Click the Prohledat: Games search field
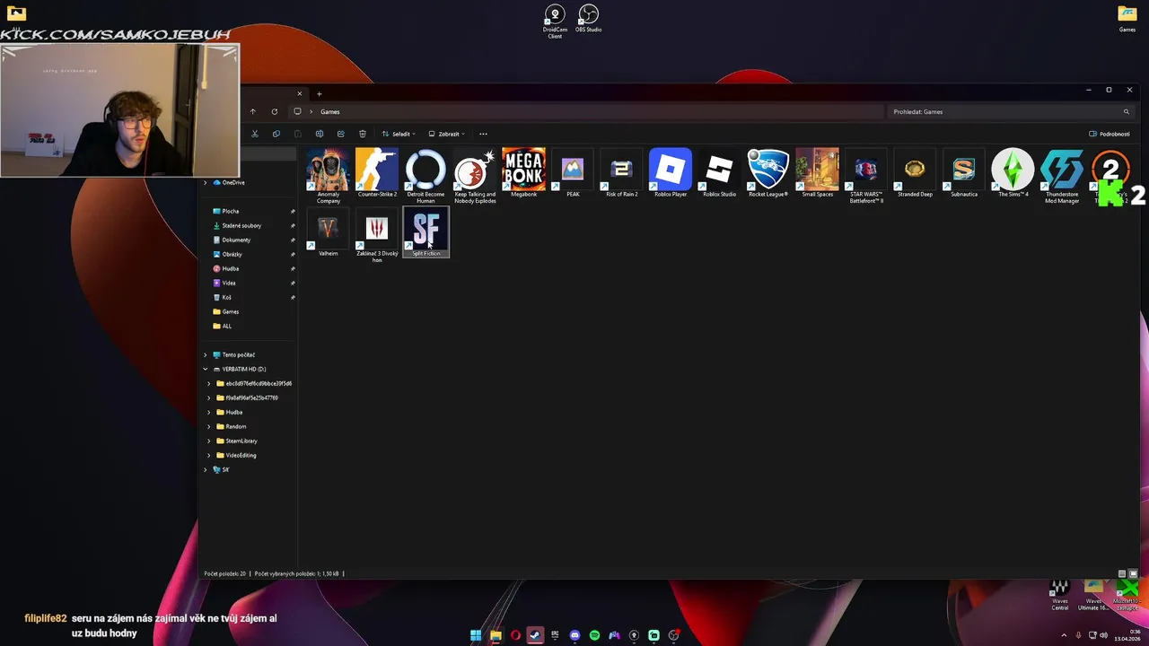Screen dimensions: 1149x646 1012,111
